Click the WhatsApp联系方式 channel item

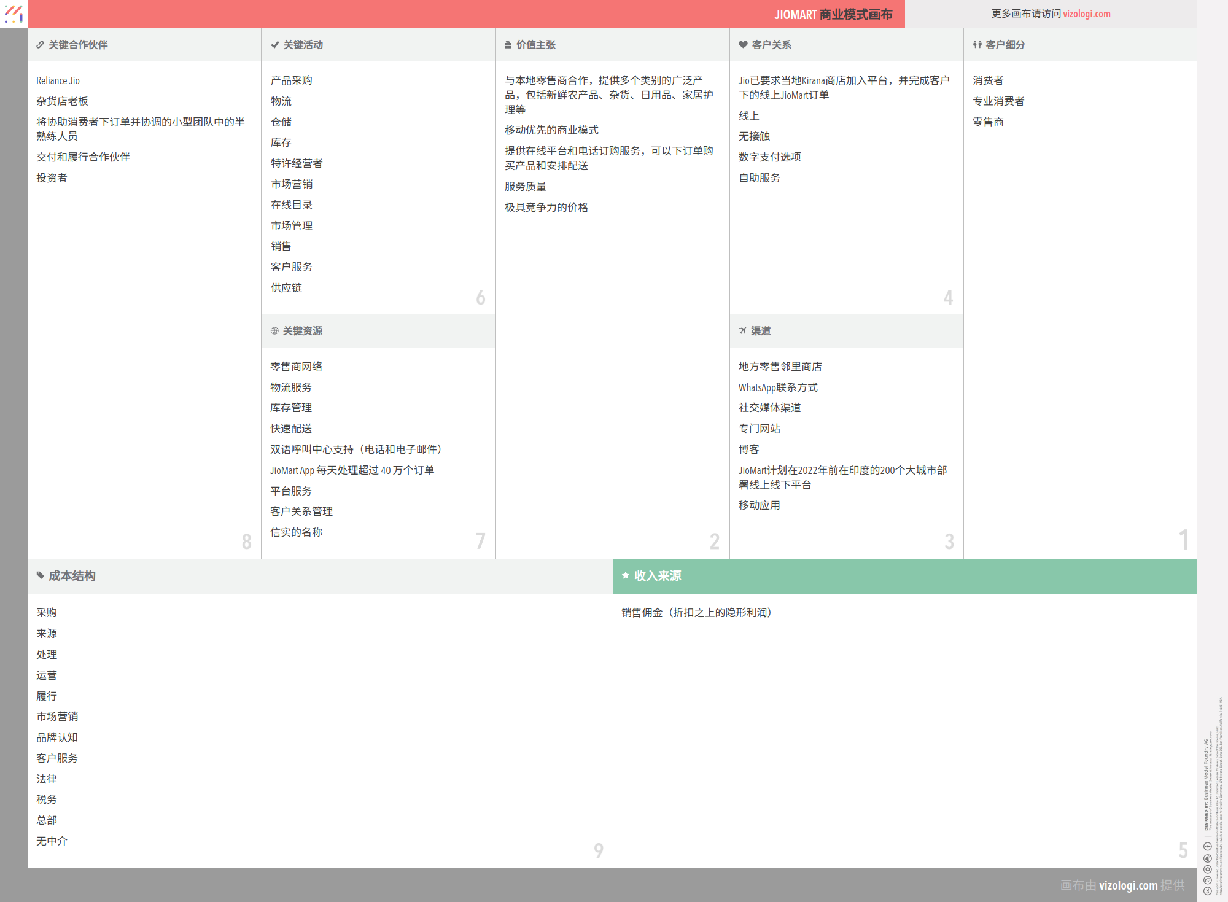778,387
